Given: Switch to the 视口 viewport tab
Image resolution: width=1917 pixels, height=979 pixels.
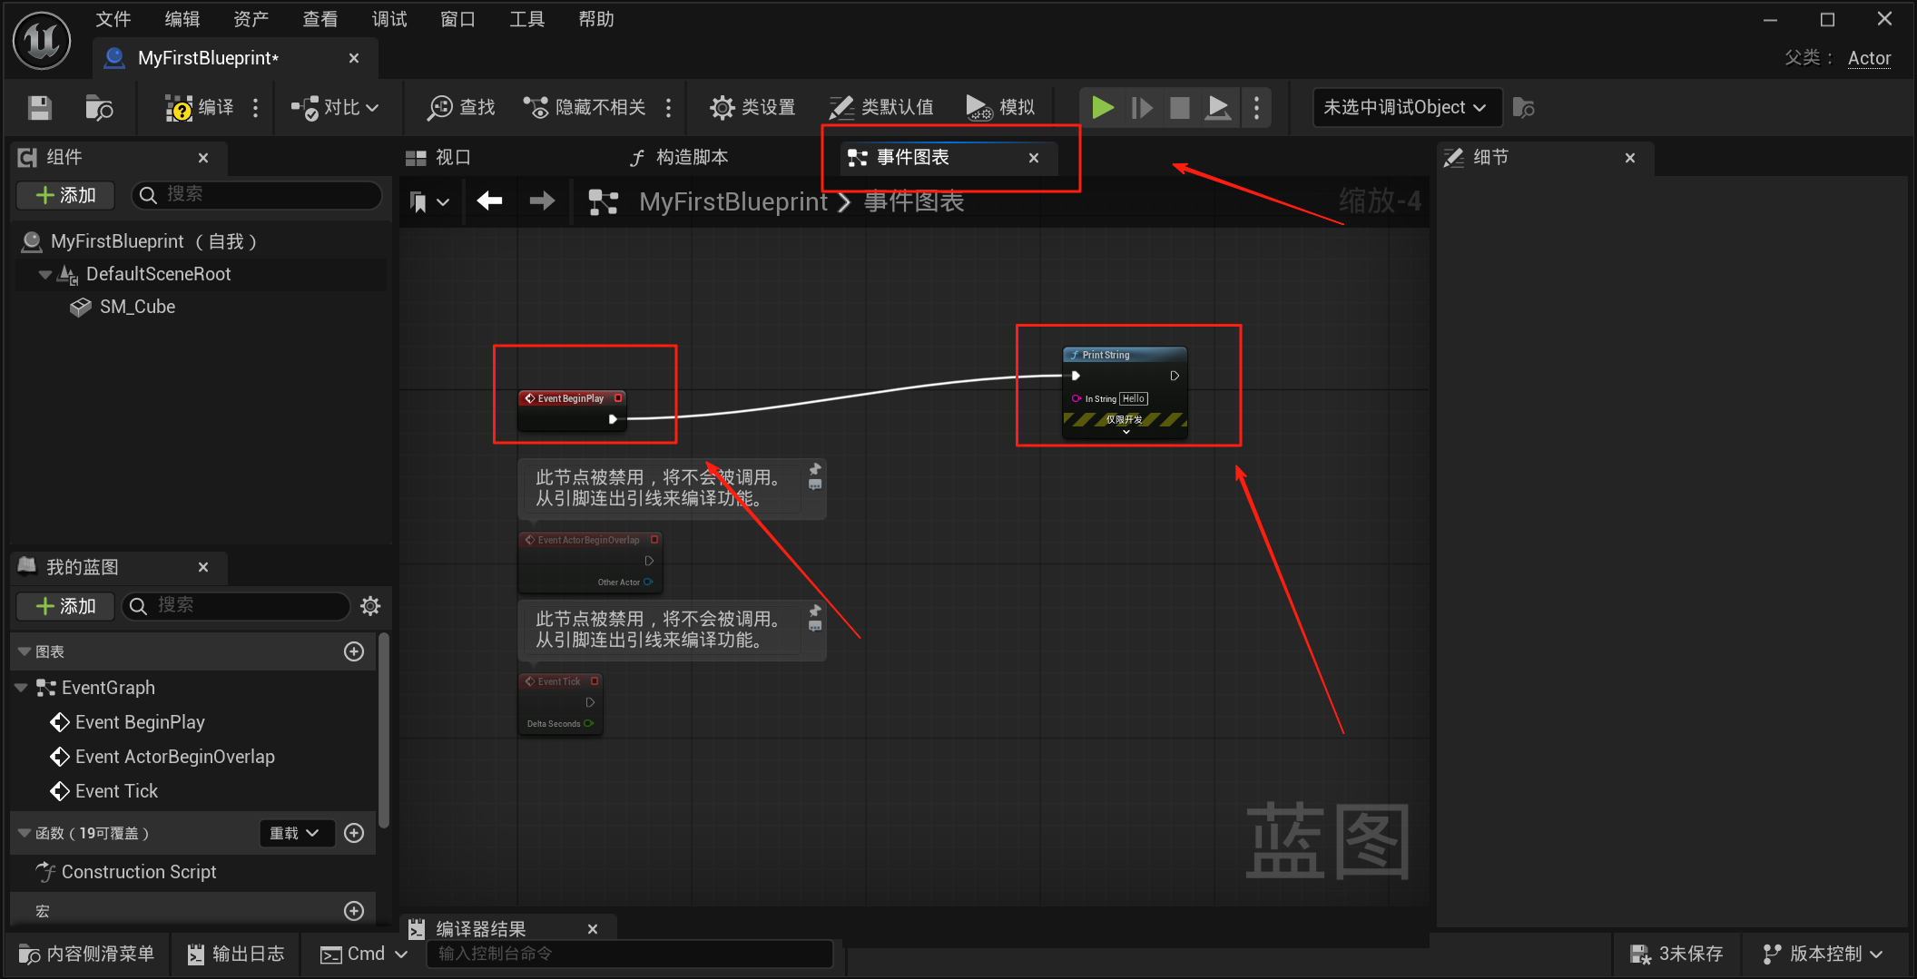Looking at the screenshot, I should point(438,158).
